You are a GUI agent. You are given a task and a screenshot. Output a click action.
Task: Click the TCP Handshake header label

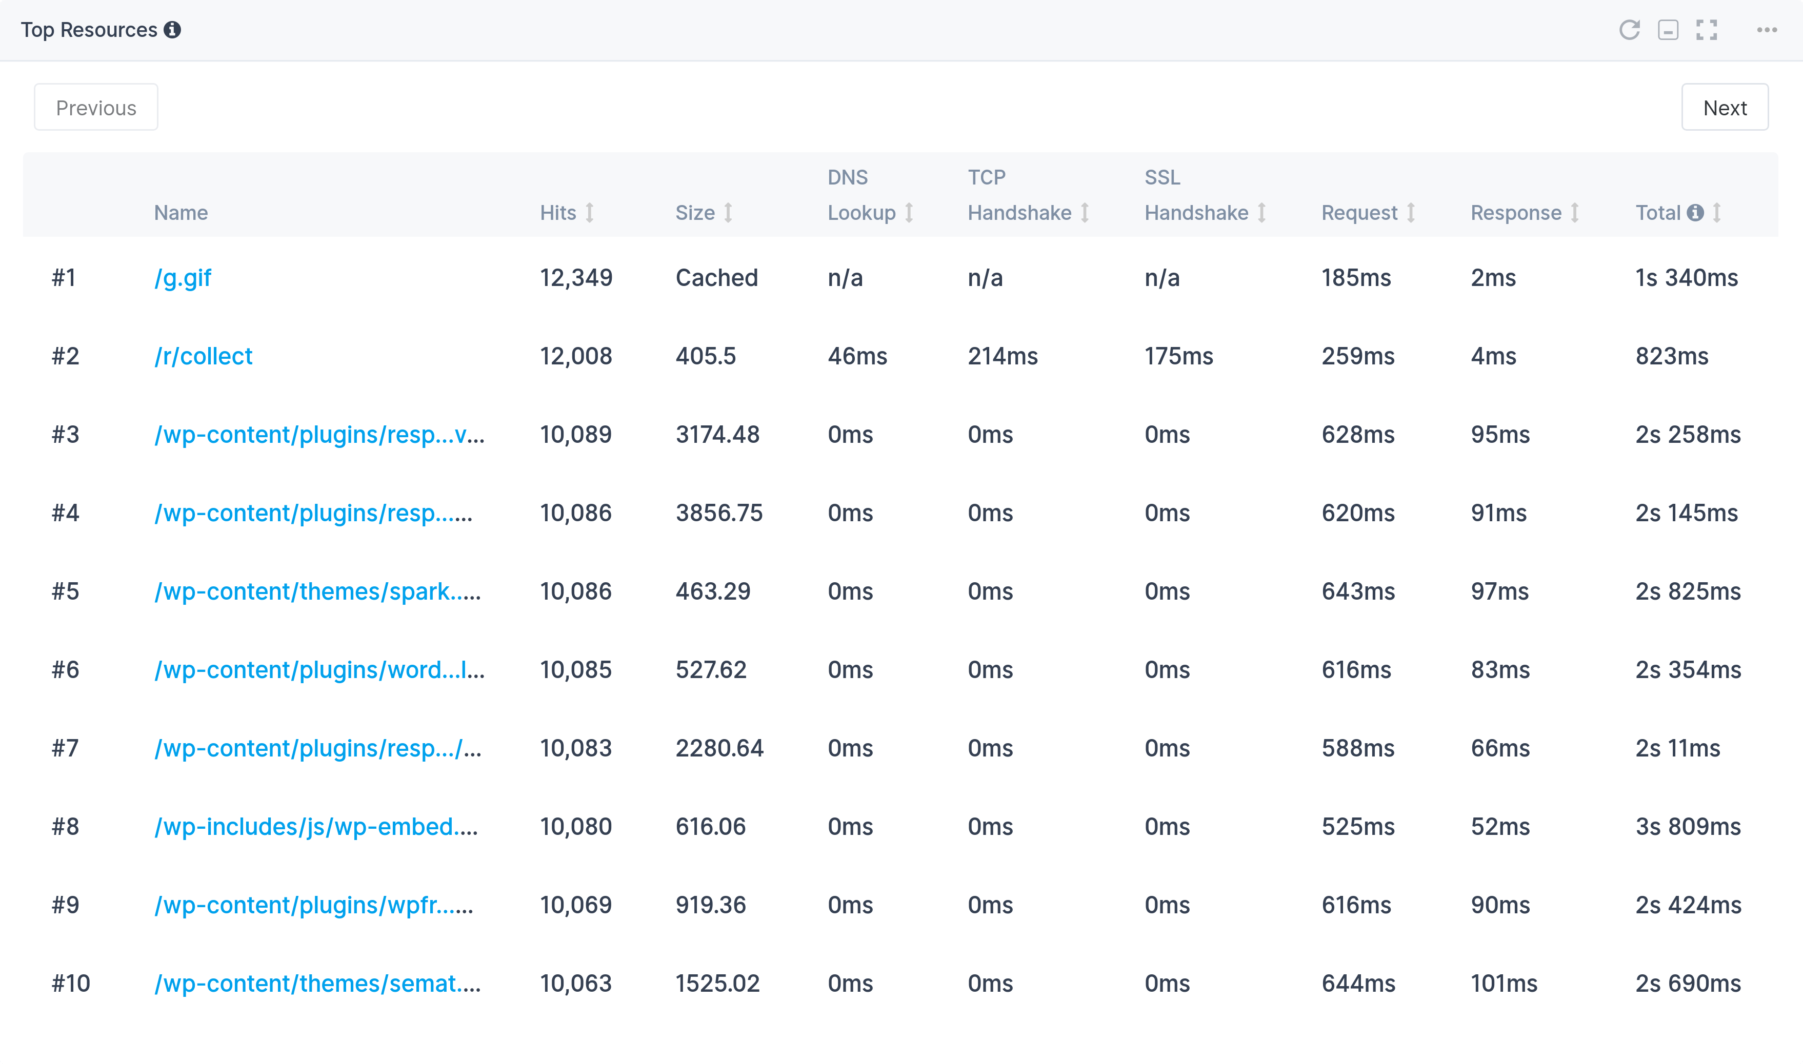click(x=1019, y=195)
